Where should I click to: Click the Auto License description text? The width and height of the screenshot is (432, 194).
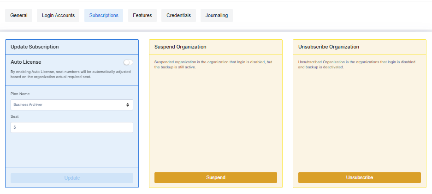(x=71, y=74)
